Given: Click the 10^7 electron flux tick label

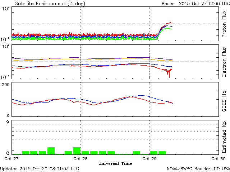Looking at the screenshot, I should point(6,47).
